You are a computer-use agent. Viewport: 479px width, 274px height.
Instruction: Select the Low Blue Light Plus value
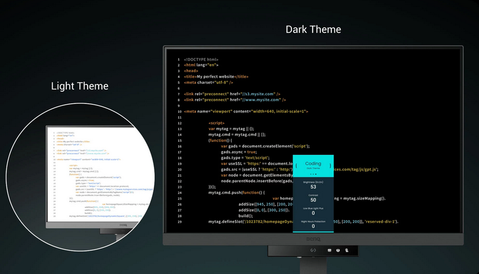pyautogui.click(x=313, y=213)
